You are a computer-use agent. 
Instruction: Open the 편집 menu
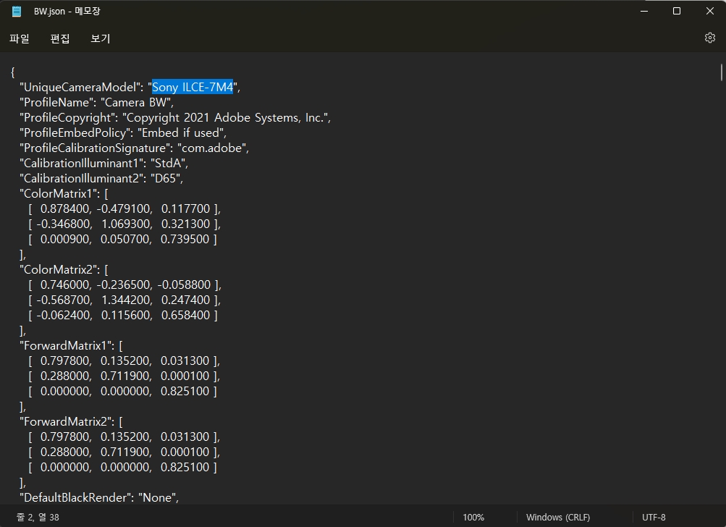coord(60,39)
